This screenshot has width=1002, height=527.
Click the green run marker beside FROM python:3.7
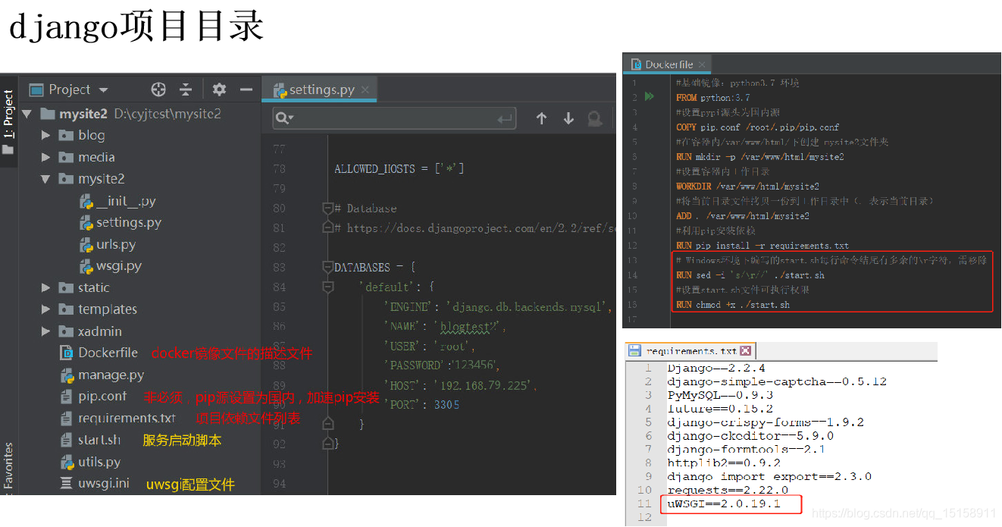(x=649, y=96)
